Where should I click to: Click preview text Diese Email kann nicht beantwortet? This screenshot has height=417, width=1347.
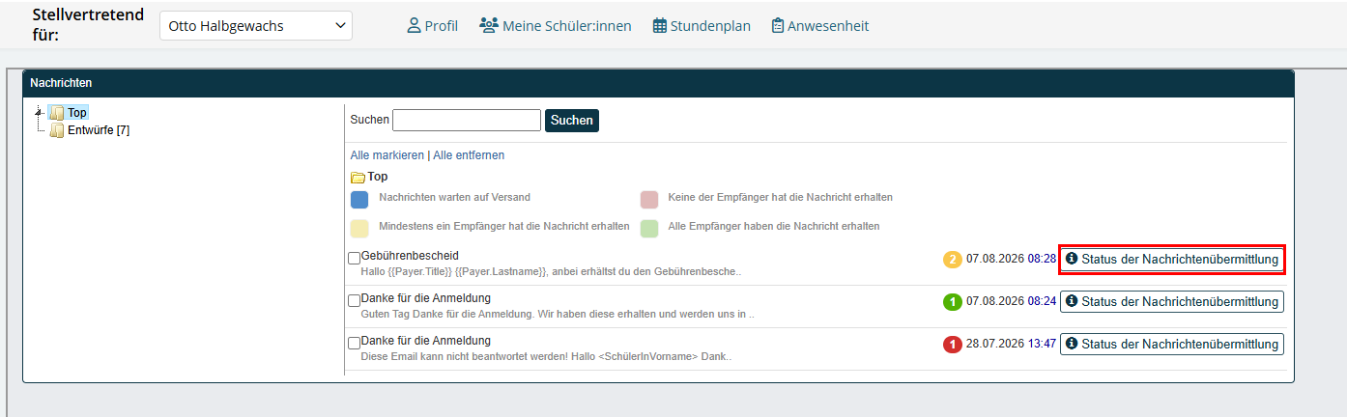point(546,356)
